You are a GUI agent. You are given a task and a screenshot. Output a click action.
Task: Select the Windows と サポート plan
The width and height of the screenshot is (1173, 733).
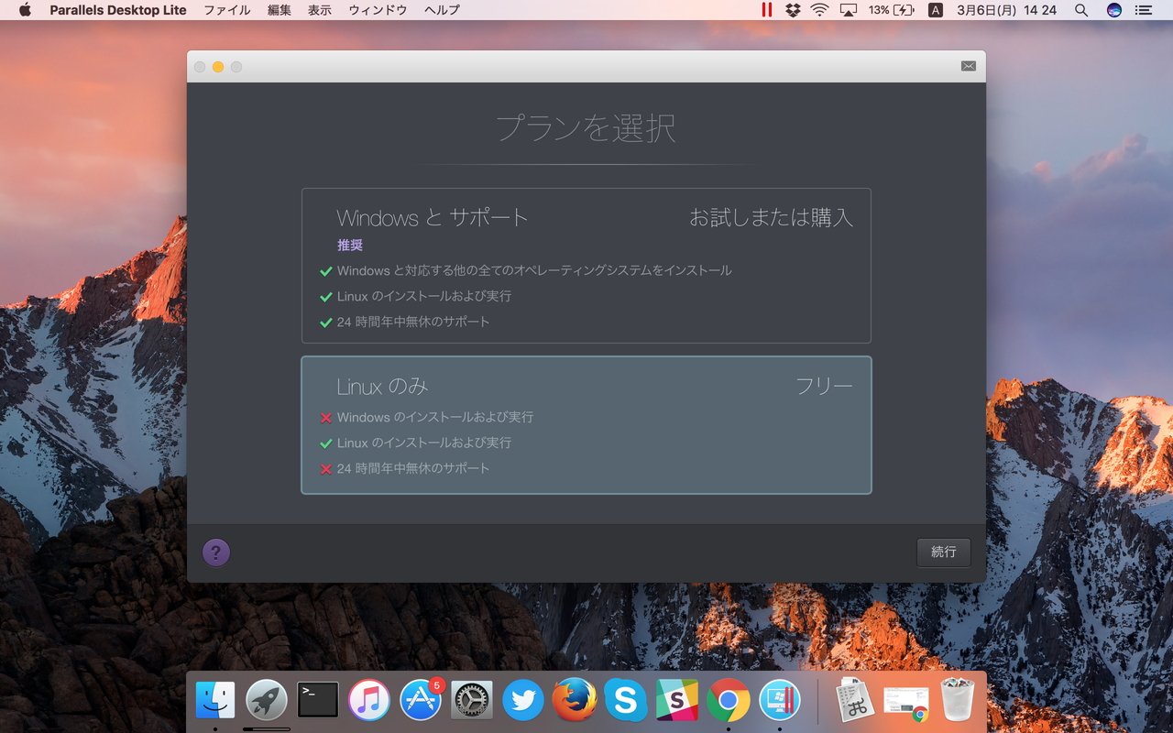coord(586,265)
